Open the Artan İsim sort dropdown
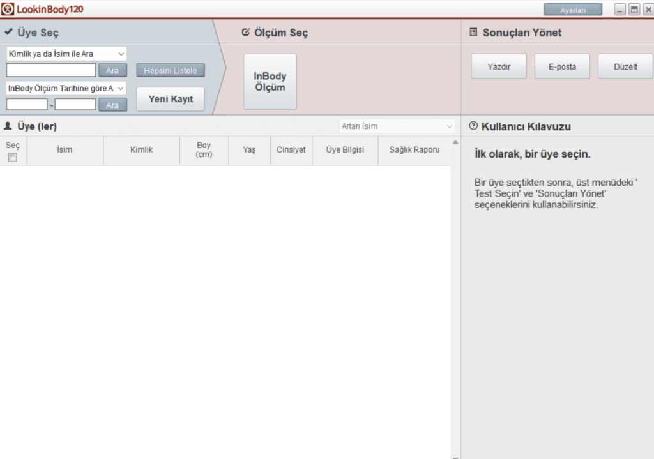The image size is (654, 459). [x=397, y=126]
